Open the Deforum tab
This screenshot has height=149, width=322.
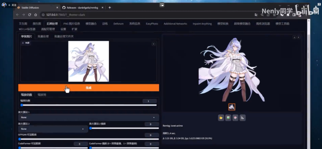118,24
